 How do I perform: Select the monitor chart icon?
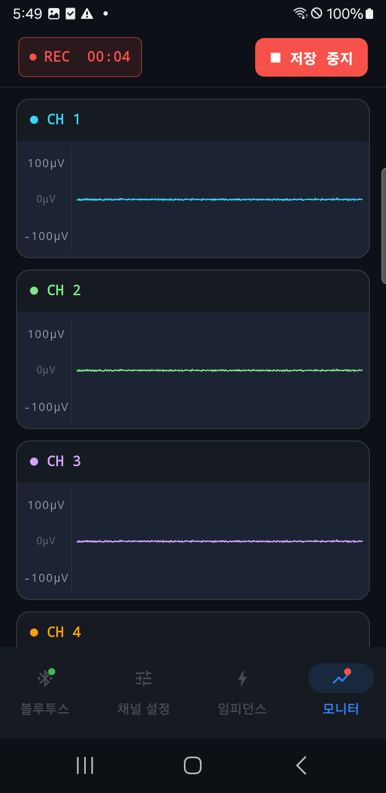(x=341, y=678)
